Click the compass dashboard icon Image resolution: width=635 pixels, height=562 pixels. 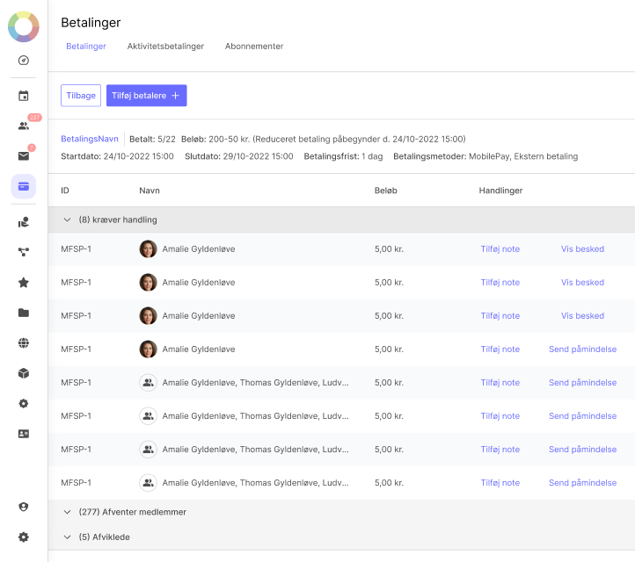click(24, 61)
